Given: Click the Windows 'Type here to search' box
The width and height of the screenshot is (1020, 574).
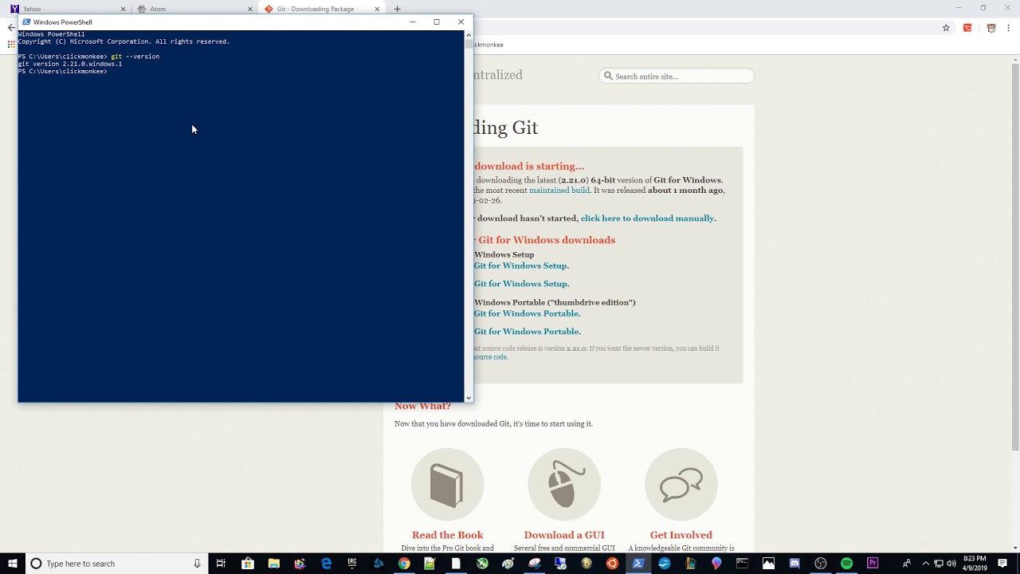Looking at the screenshot, I should (116, 564).
